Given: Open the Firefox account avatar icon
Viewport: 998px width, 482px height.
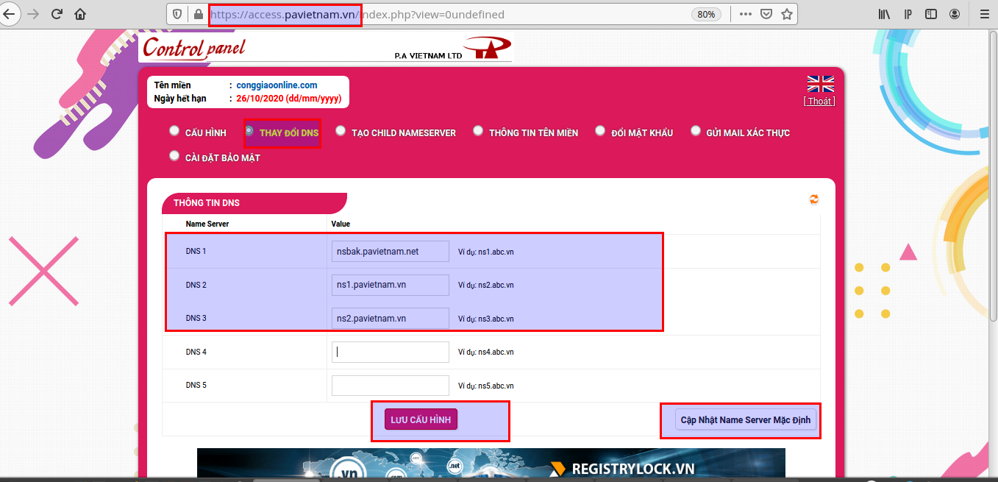Looking at the screenshot, I should tap(955, 14).
